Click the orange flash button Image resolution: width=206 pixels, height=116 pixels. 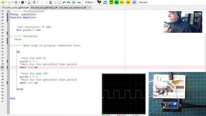[128, 2]
